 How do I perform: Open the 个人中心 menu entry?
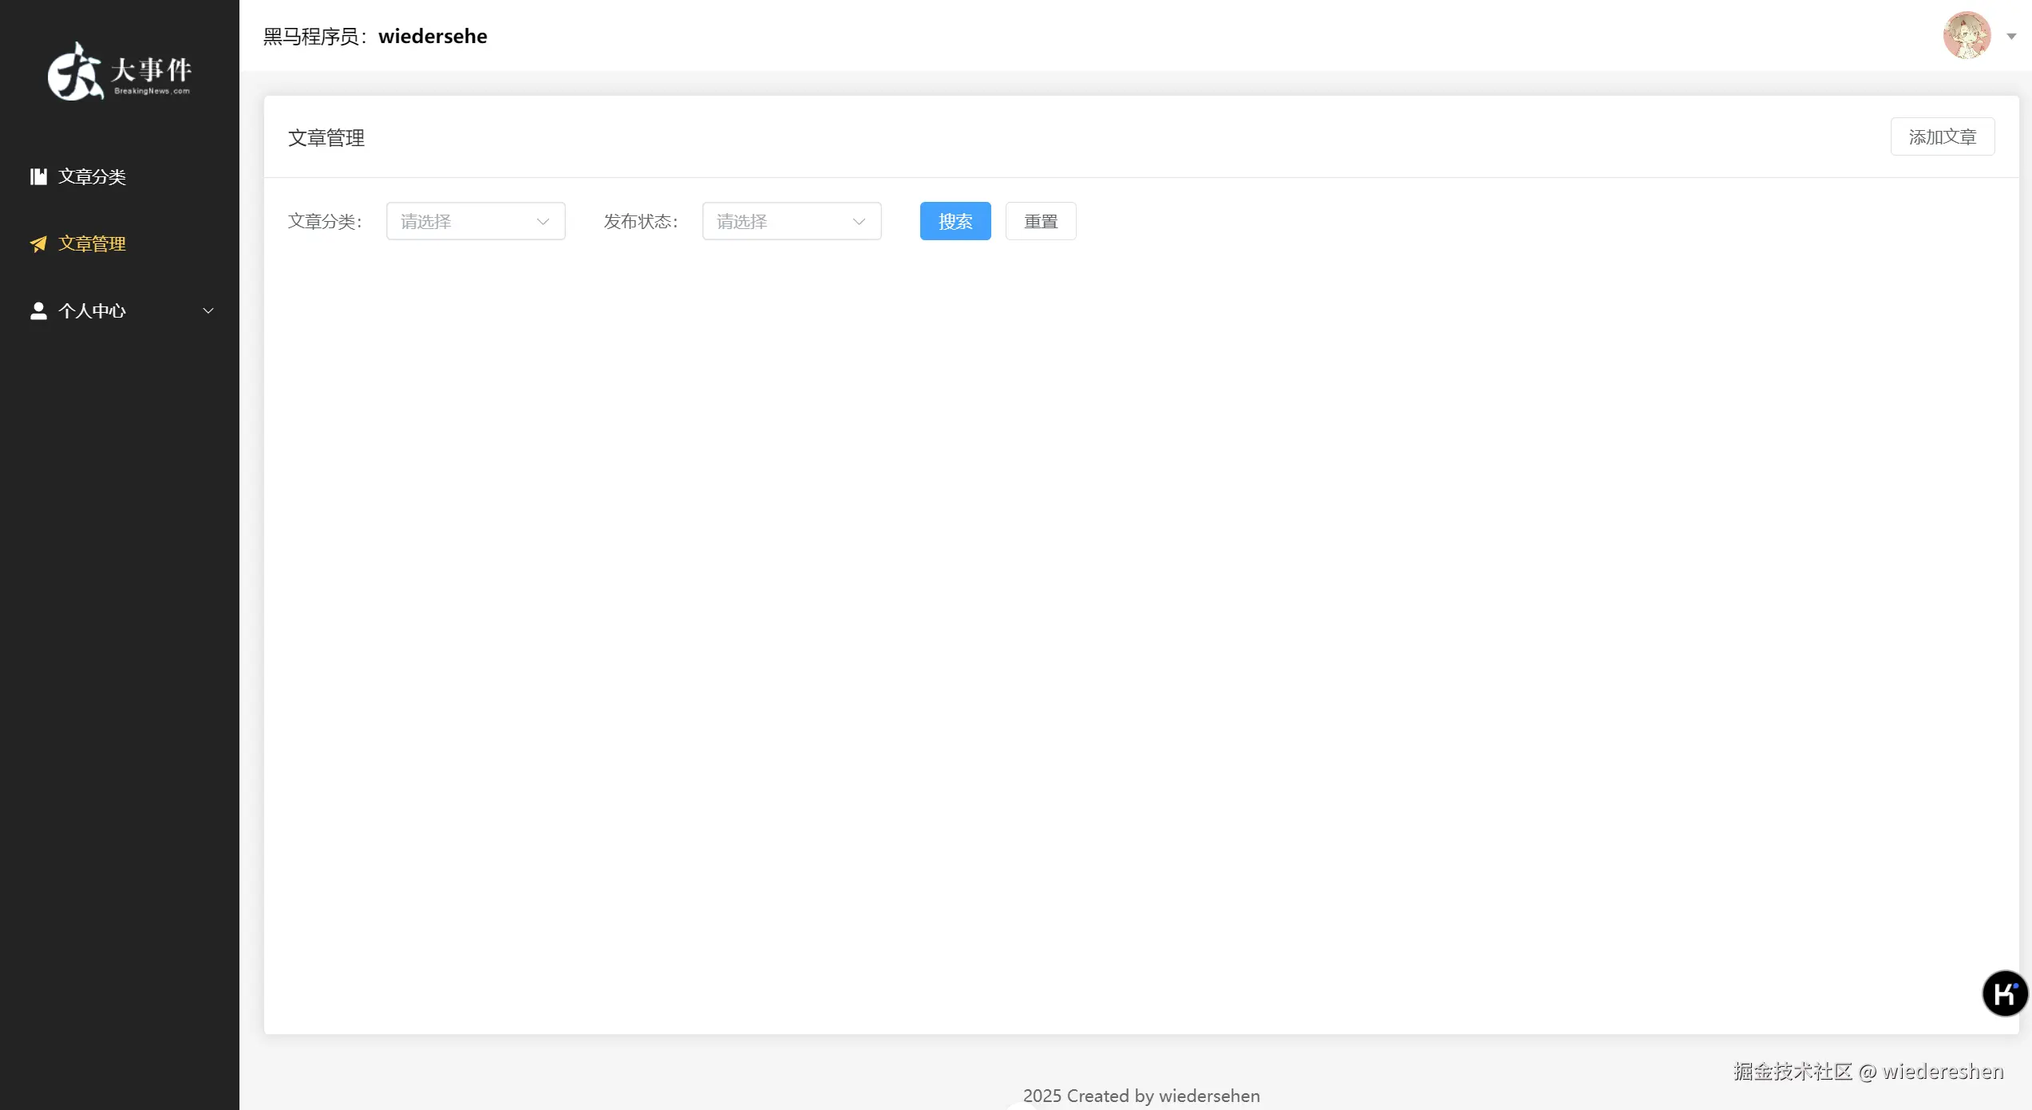pyautogui.click(x=92, y=310)
